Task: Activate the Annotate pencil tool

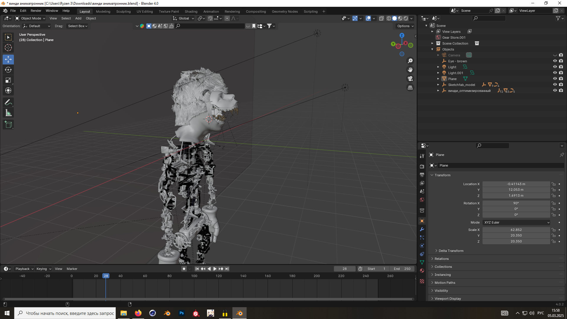Action: pyautogui.click(x=8, y=102)
